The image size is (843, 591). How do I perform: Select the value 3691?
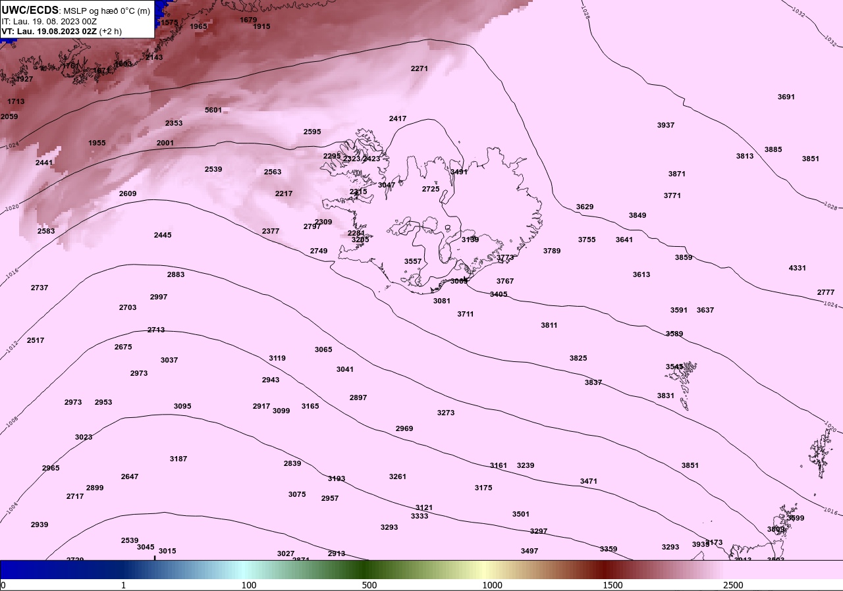786,97
